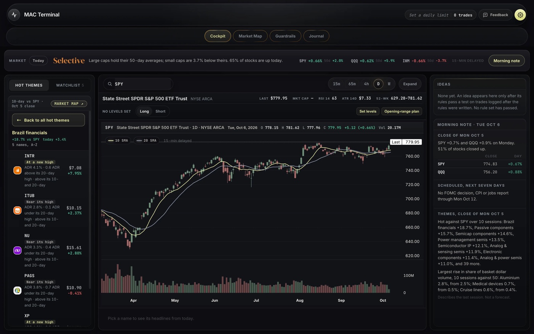Screen dimensions: 534x334
Task: Click the Set levels button
Action: click(368, 111)
